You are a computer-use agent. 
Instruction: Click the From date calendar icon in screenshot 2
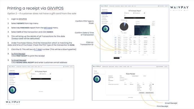click(x=134, y=13)
